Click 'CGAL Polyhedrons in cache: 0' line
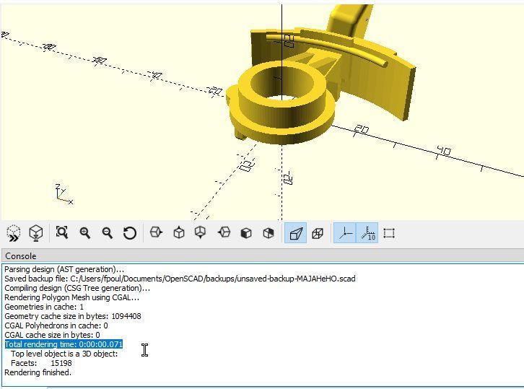 pyautogui.click(x=56, y=325)
